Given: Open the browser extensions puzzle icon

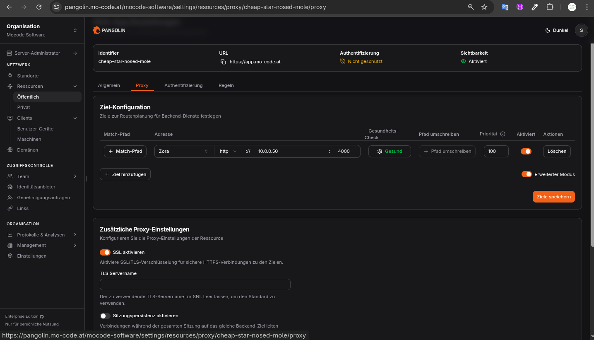Looking at the screenshot, I should pos(550,7).
